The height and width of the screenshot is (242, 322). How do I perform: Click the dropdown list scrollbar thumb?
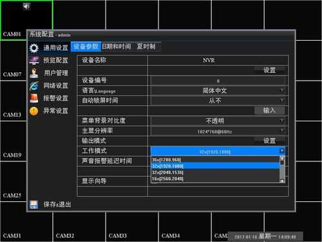tap(283, 163)
